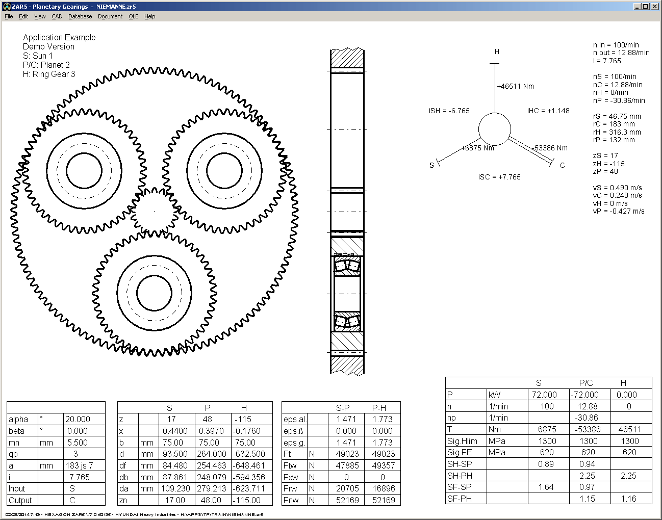Click the ZAR5 app icon in title bar
662x520 pixels.
tap(7, 7)
